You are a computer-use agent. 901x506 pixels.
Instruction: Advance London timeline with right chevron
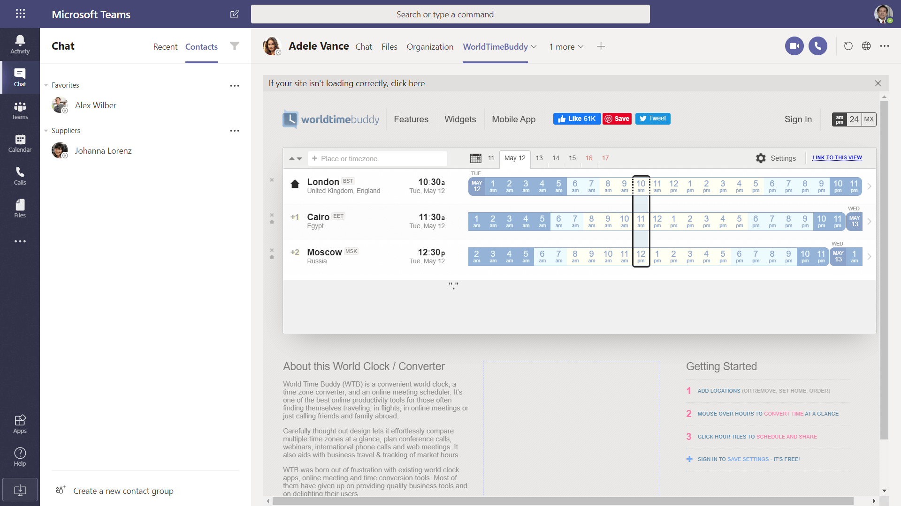(x=870, y=186)
